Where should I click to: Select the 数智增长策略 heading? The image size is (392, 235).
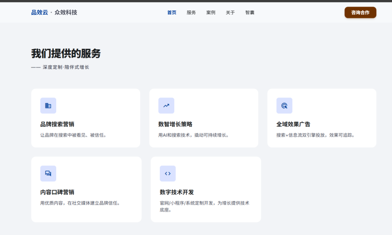pos(175,124)
